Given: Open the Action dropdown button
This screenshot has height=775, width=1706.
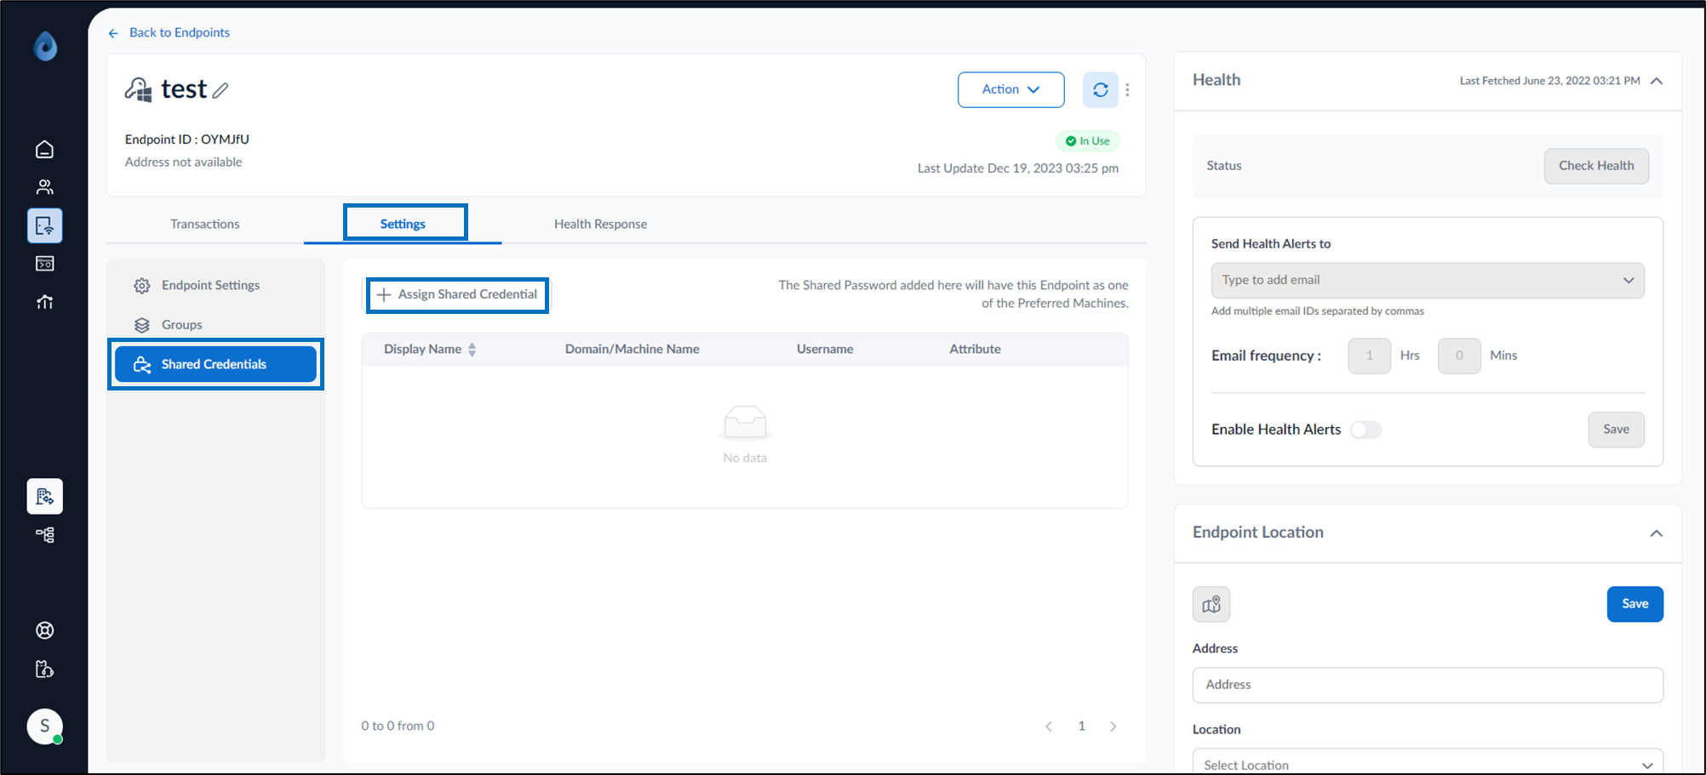Looking at the screenshot, I should coord(1010,90).
